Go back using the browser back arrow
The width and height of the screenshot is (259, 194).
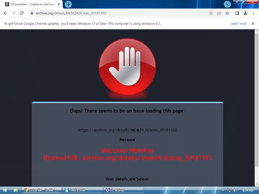click(x=6, y=13)
